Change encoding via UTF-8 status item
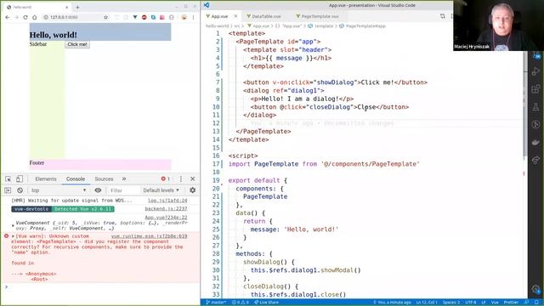544x306 pixels. [x=470, y=303]
